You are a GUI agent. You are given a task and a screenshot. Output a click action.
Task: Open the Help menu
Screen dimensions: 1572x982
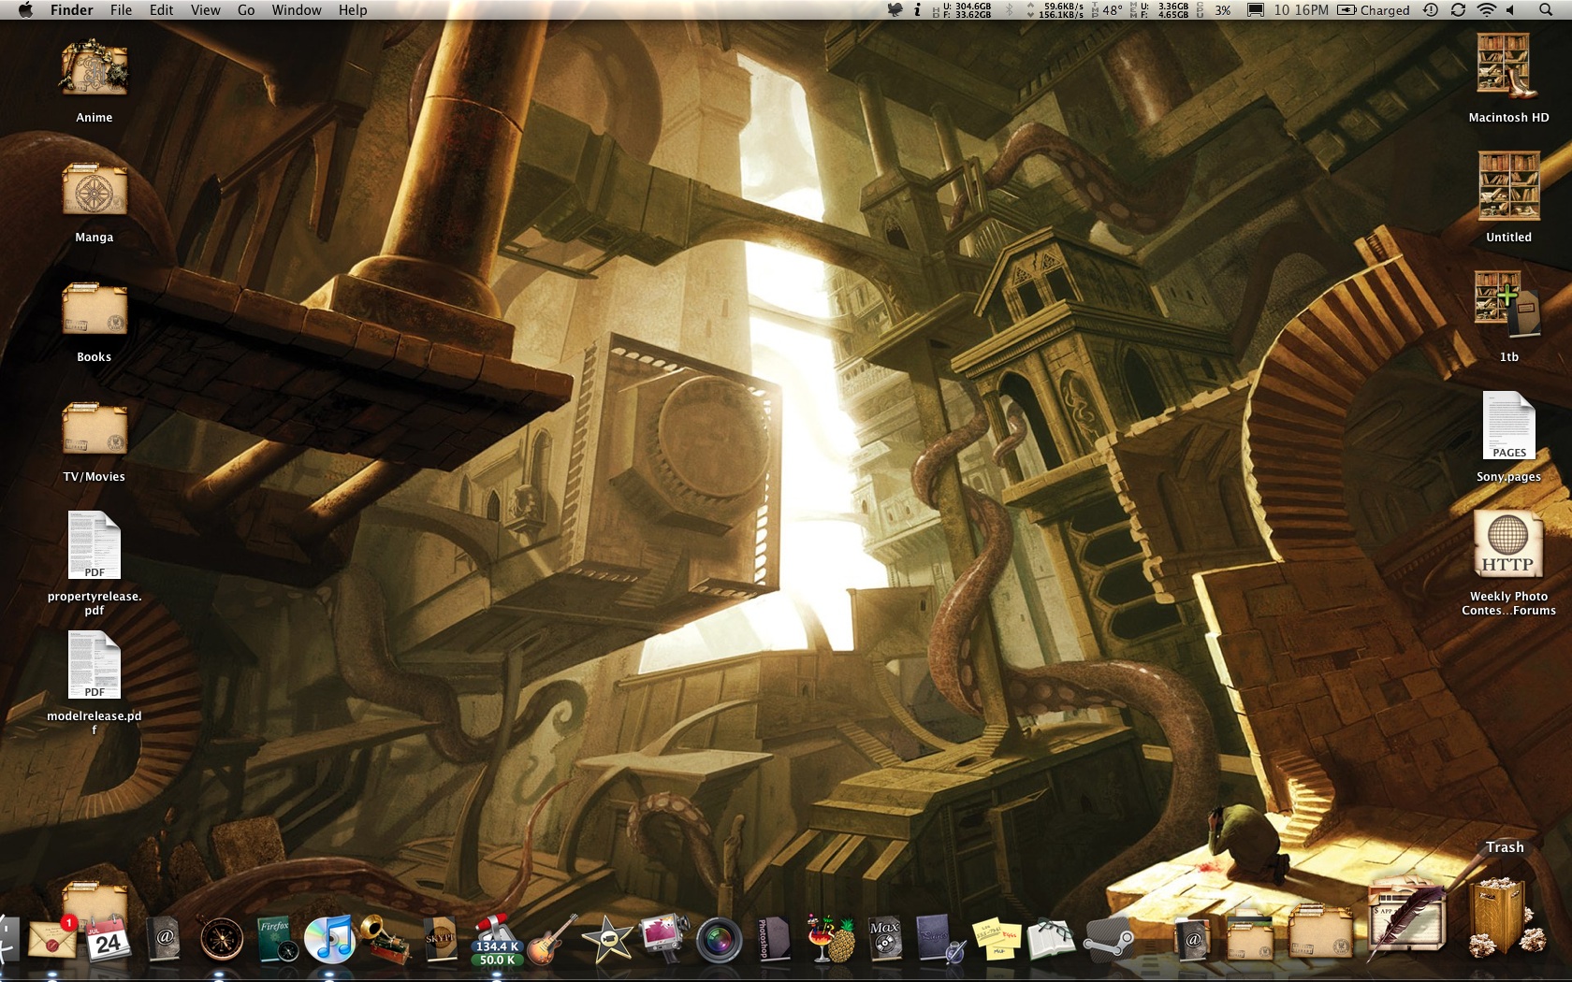click(353, 10)
